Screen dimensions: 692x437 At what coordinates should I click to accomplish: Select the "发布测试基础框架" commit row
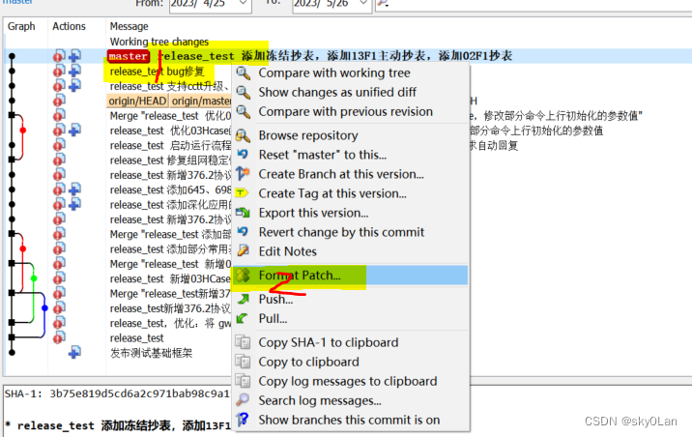tap(151, 353)
